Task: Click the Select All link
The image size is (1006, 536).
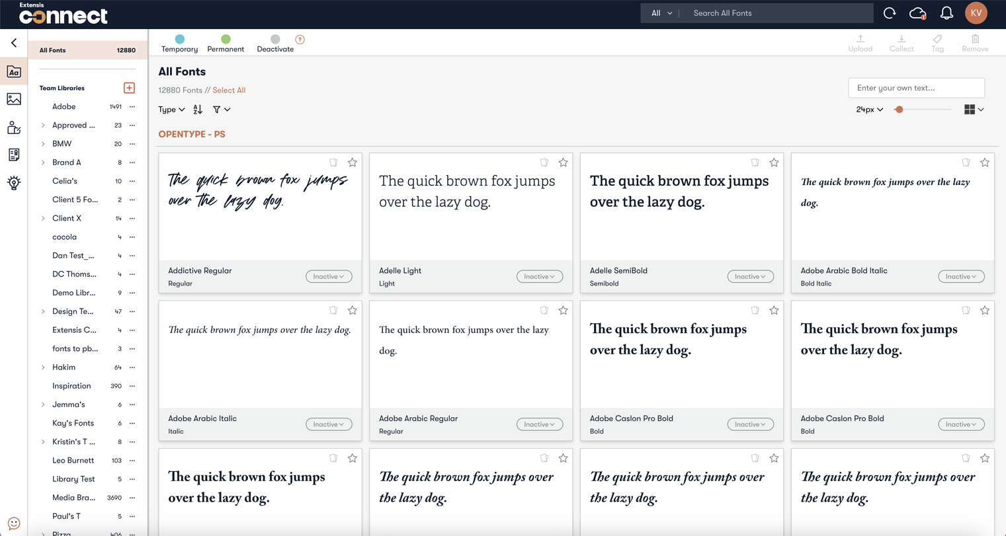Action: coord(229,91)
